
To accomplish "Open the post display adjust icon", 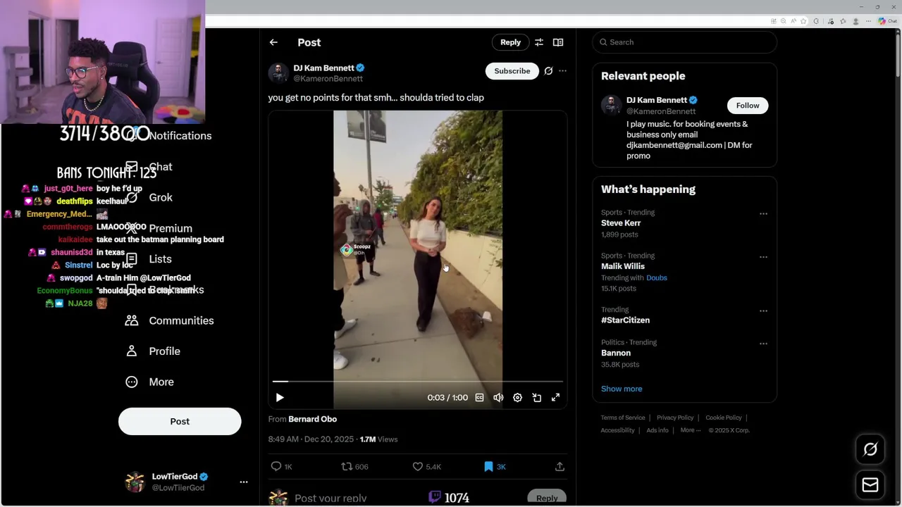I will [539, 42].
